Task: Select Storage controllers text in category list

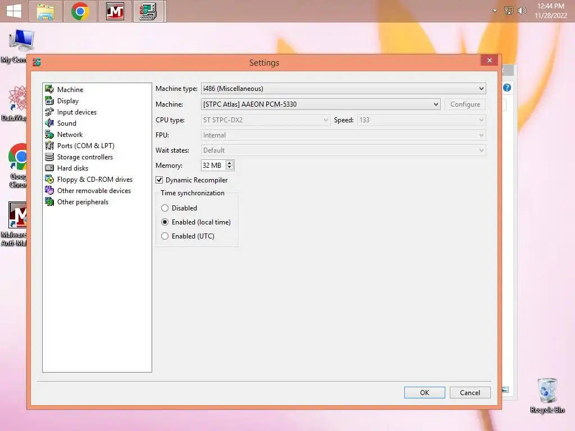Action: pyautogui.click(x=85, y=157)
